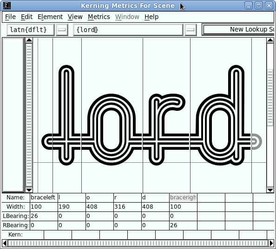Click the glyph view's scroll-up arrow
The image size is (276, 249).
[x=29, y=40]
